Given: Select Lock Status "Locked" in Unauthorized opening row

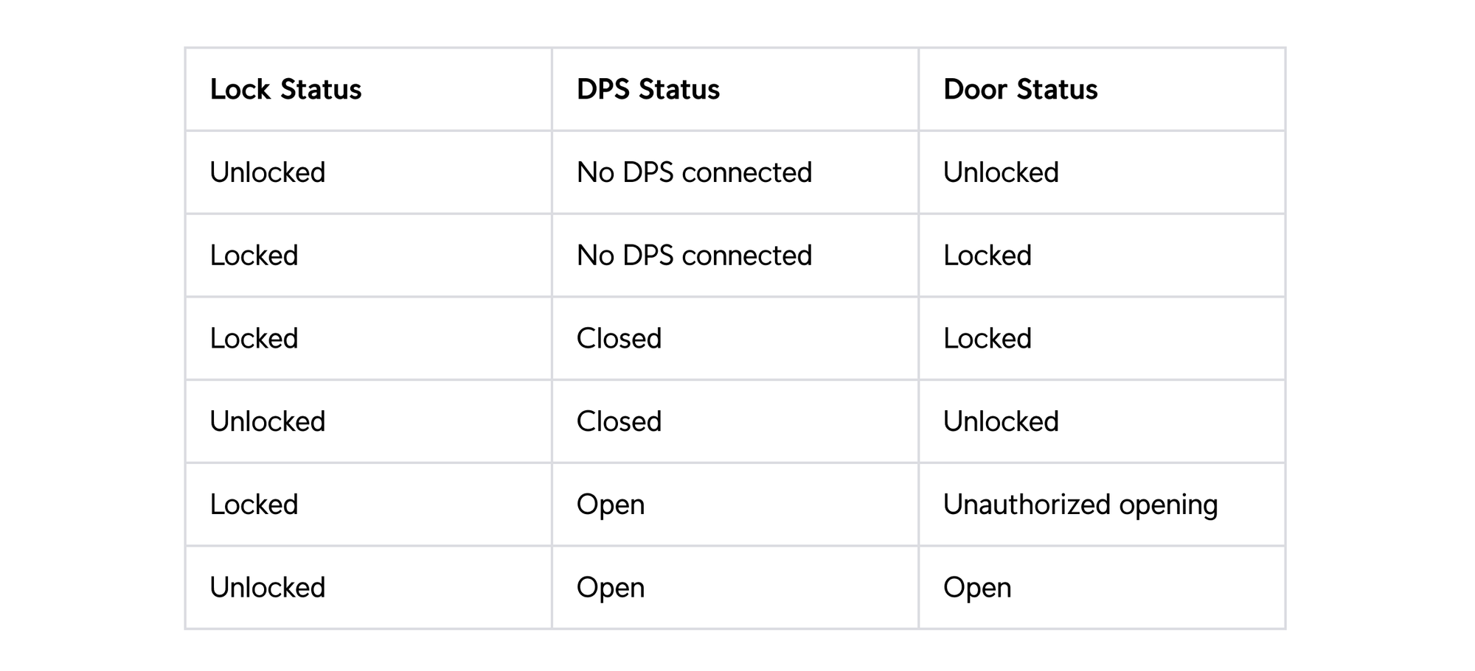Looking at the screenshot, I should (254, 505).
